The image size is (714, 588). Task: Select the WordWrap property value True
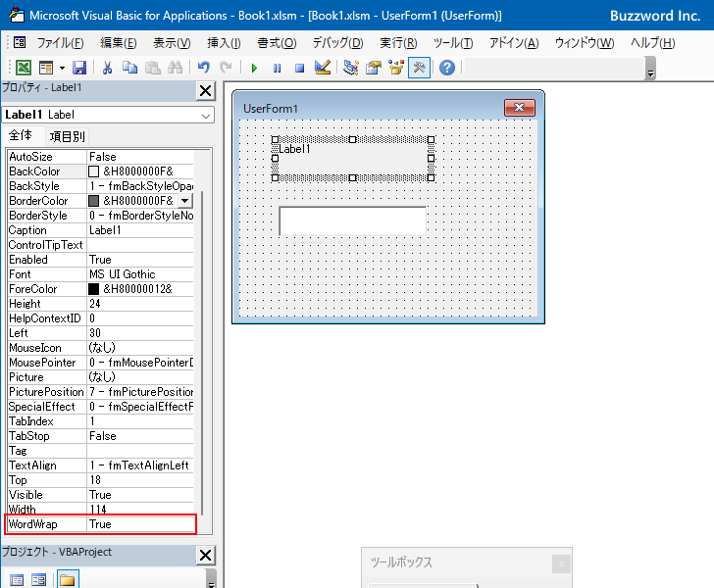[141, 524]
